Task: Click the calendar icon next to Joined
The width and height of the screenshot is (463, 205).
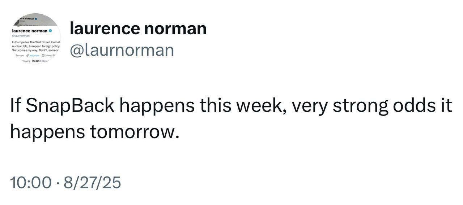Action: click(x=43, y=55)
